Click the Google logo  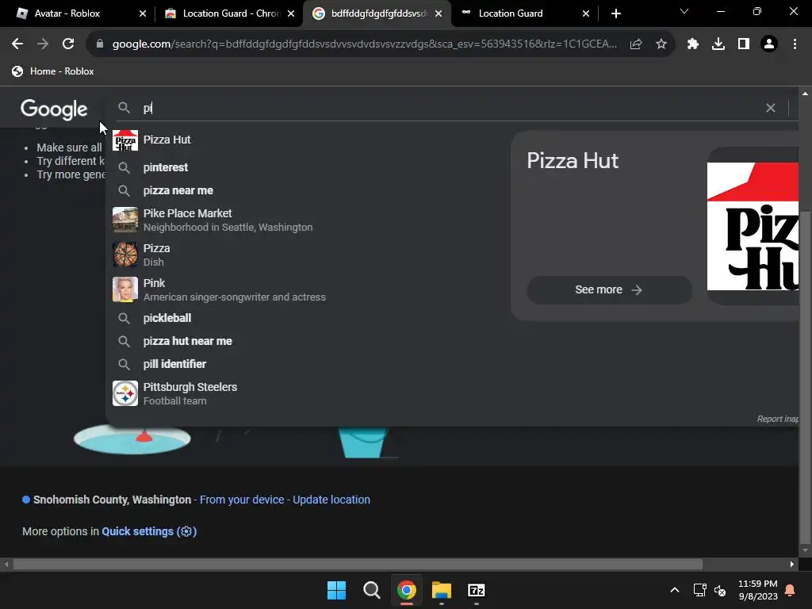(x=54, y=109)
